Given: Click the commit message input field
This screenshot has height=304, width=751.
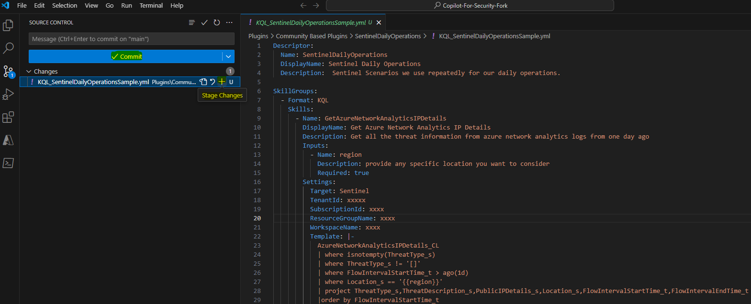Looking at the screenshot, I should [x=131, y=39].
